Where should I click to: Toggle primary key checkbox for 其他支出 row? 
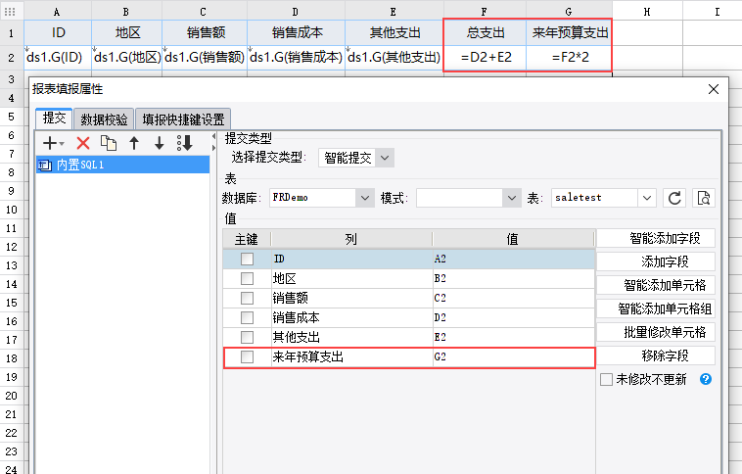coord(247,337)
